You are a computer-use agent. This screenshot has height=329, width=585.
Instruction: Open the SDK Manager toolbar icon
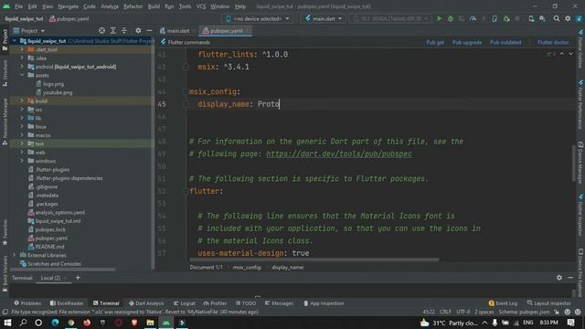tap(542, 18)
